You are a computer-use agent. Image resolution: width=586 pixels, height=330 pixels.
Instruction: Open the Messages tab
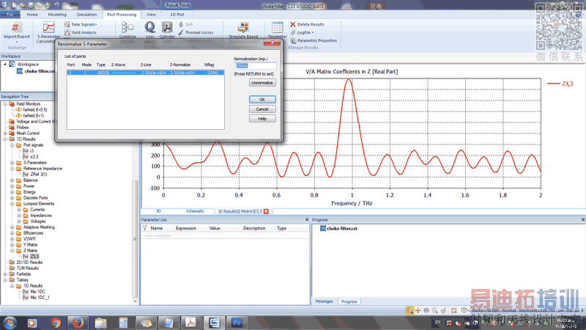324,301
